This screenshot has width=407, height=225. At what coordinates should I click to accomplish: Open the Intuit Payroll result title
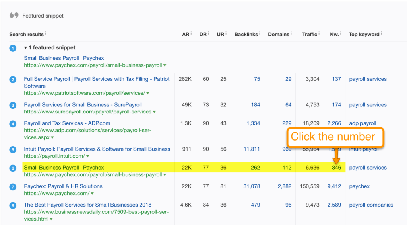[97, 149]
